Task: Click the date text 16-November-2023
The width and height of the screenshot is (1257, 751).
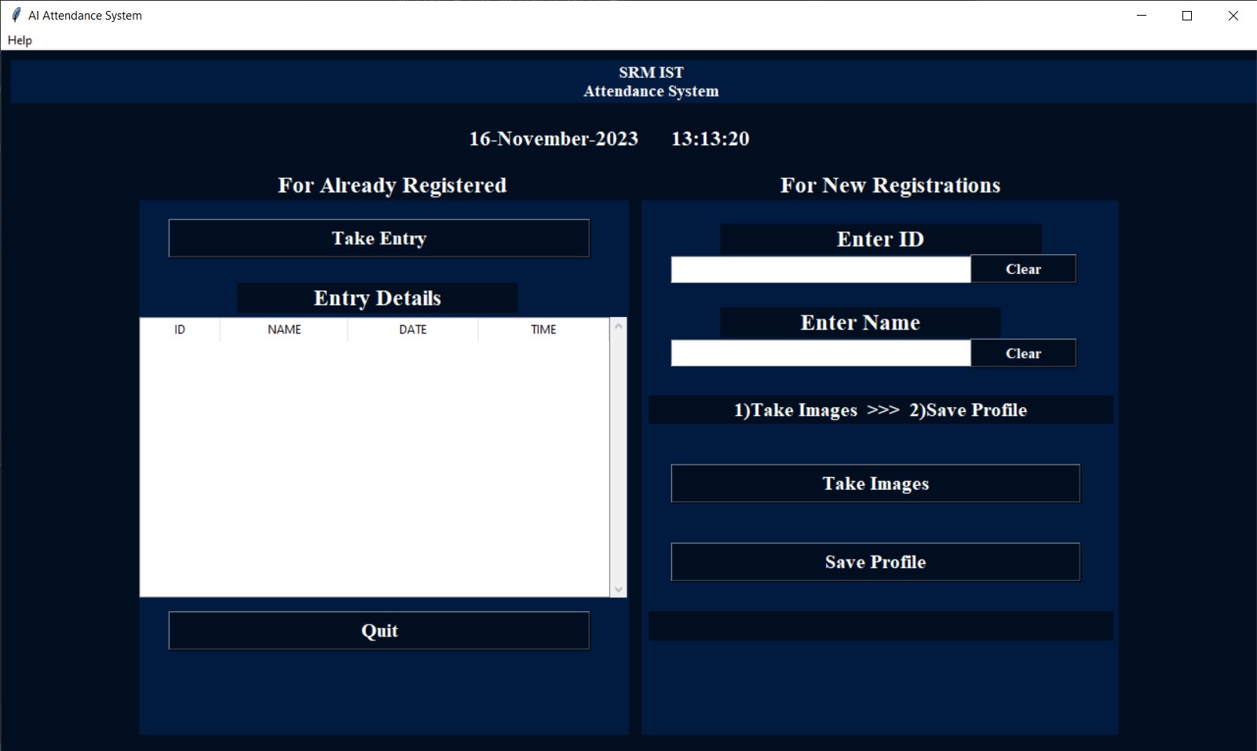Action: (x=554, y=139)
